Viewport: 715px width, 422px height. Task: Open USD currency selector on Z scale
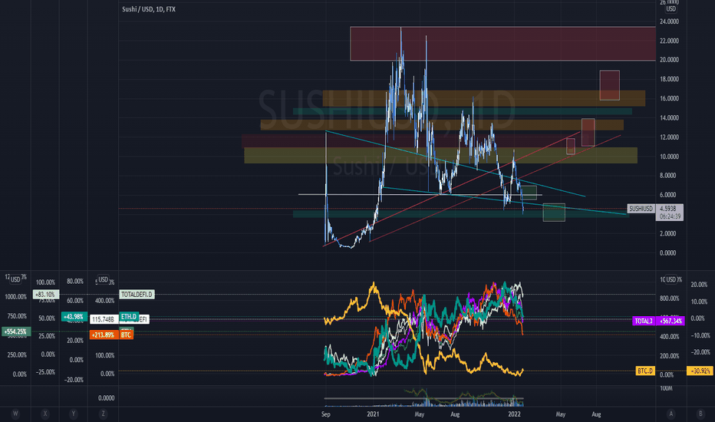point(104,279)
